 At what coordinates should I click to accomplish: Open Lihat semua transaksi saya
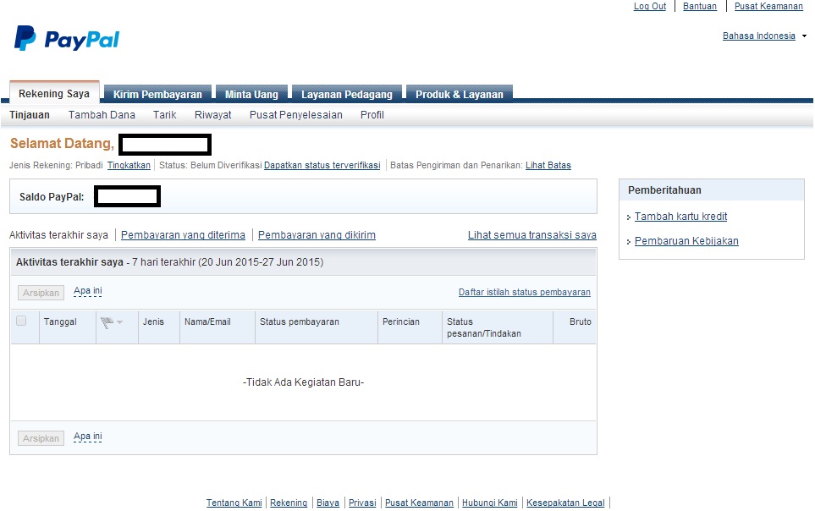point(532,235)
